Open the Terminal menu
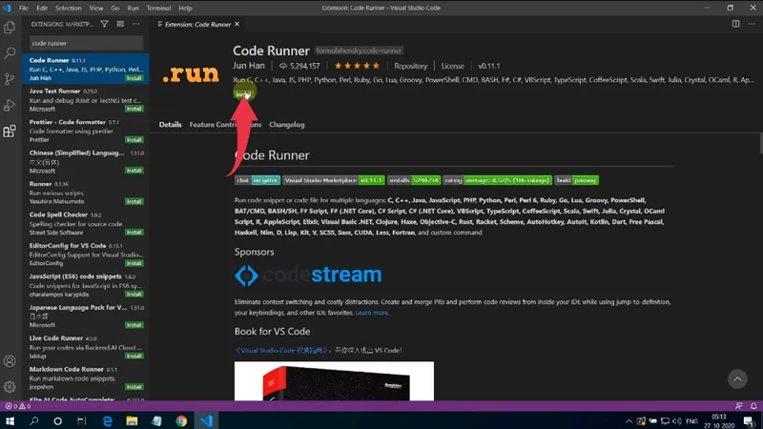 (158, 8)
